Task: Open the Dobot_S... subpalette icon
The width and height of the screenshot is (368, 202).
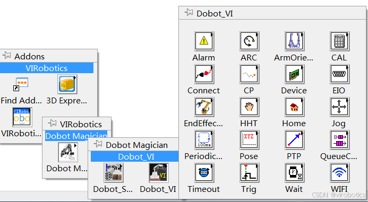Action: pos(114,173)
